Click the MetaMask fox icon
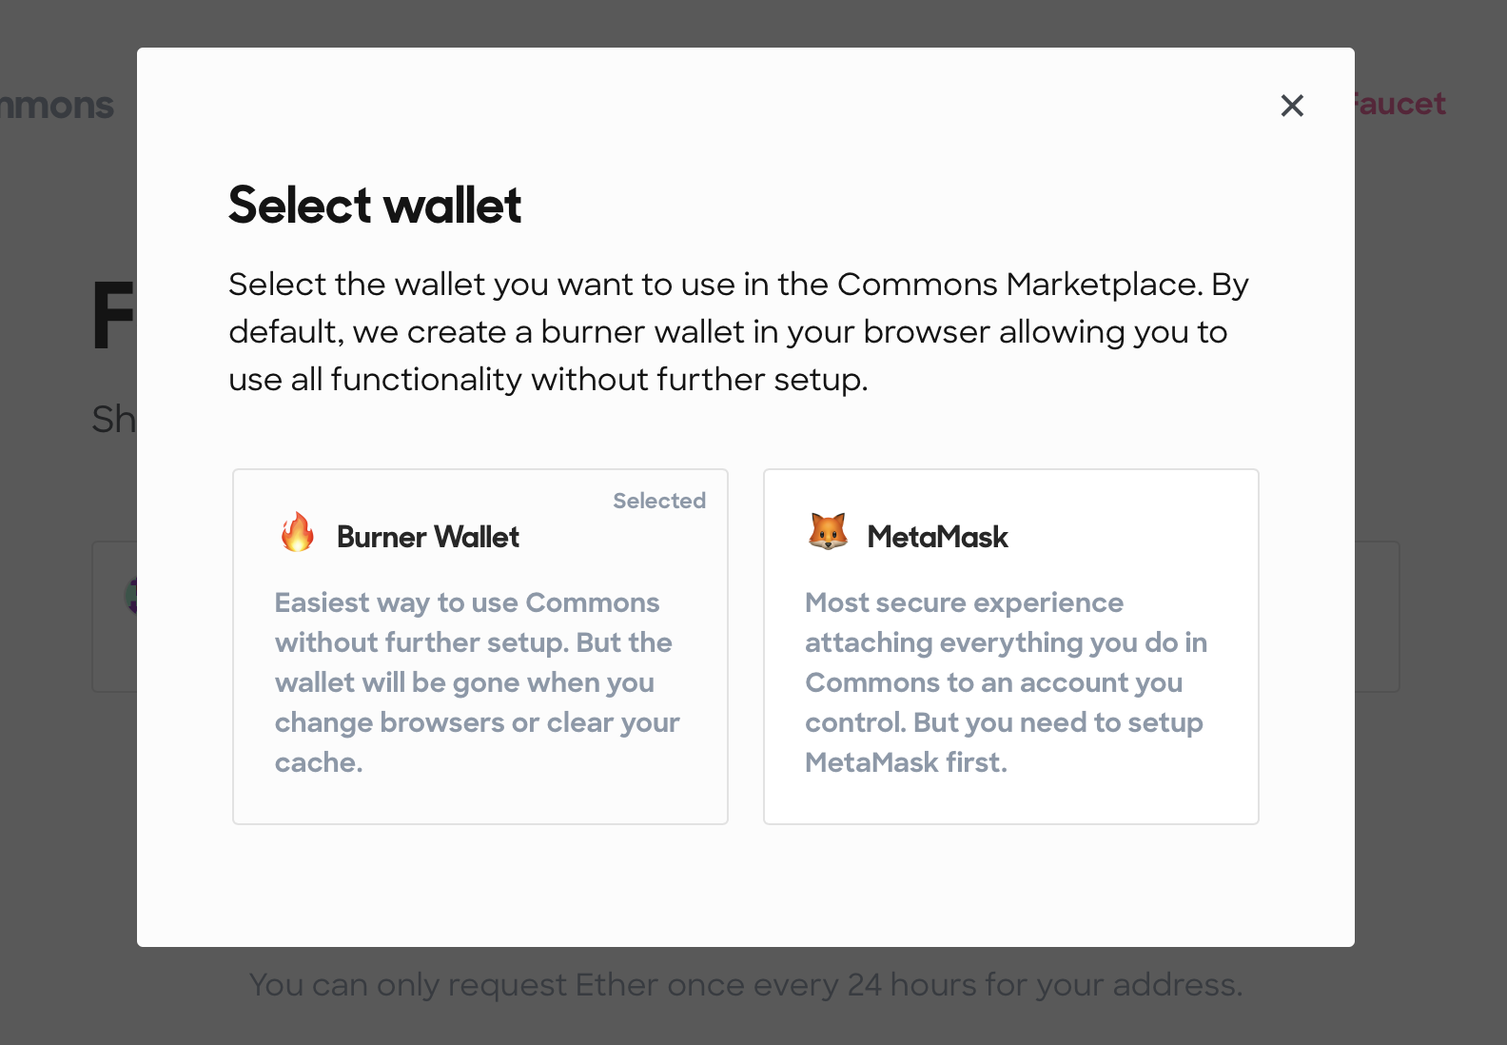 828,532
